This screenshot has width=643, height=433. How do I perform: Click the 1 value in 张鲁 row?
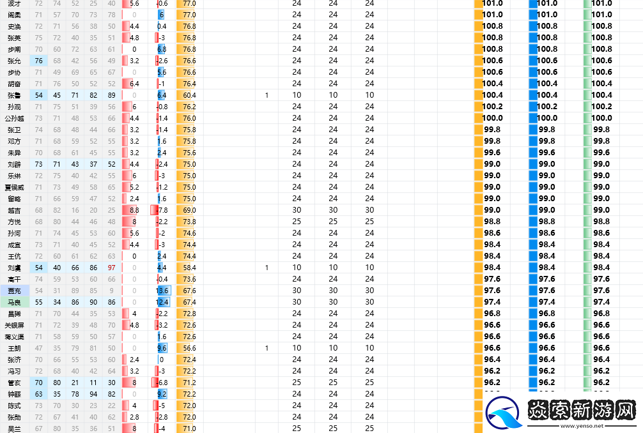click(267, 95)
